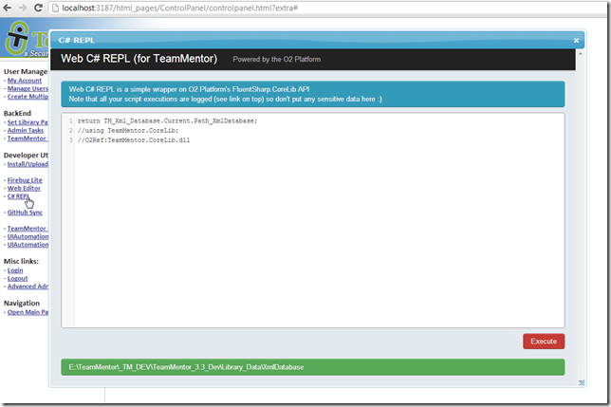Image resolution: width=611 pixels, height=407 pixels.
Task: Open the Logout link
Action: click(17, 279)
